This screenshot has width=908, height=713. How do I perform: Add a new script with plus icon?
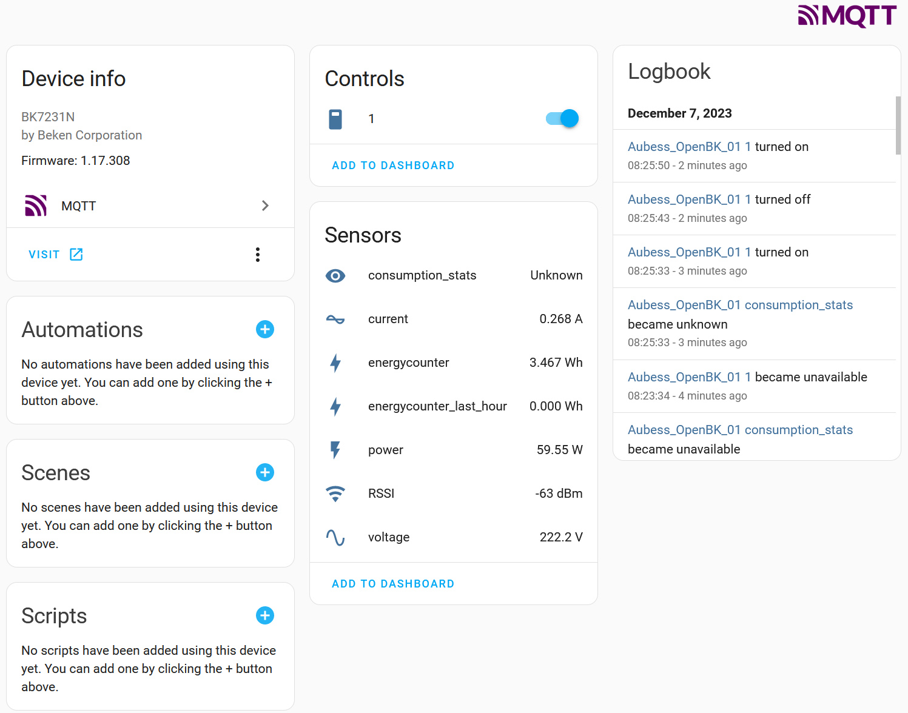tap(265, 615)
